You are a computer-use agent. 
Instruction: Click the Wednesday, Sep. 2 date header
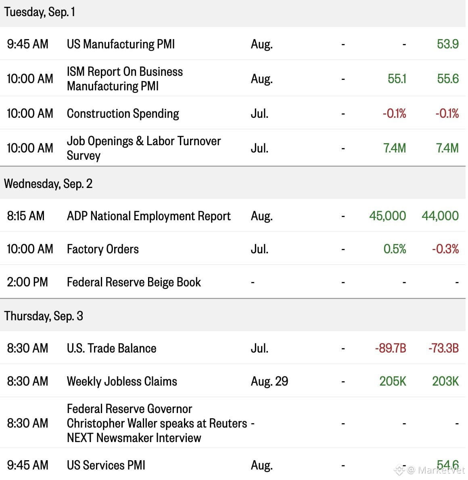(48, 184)
